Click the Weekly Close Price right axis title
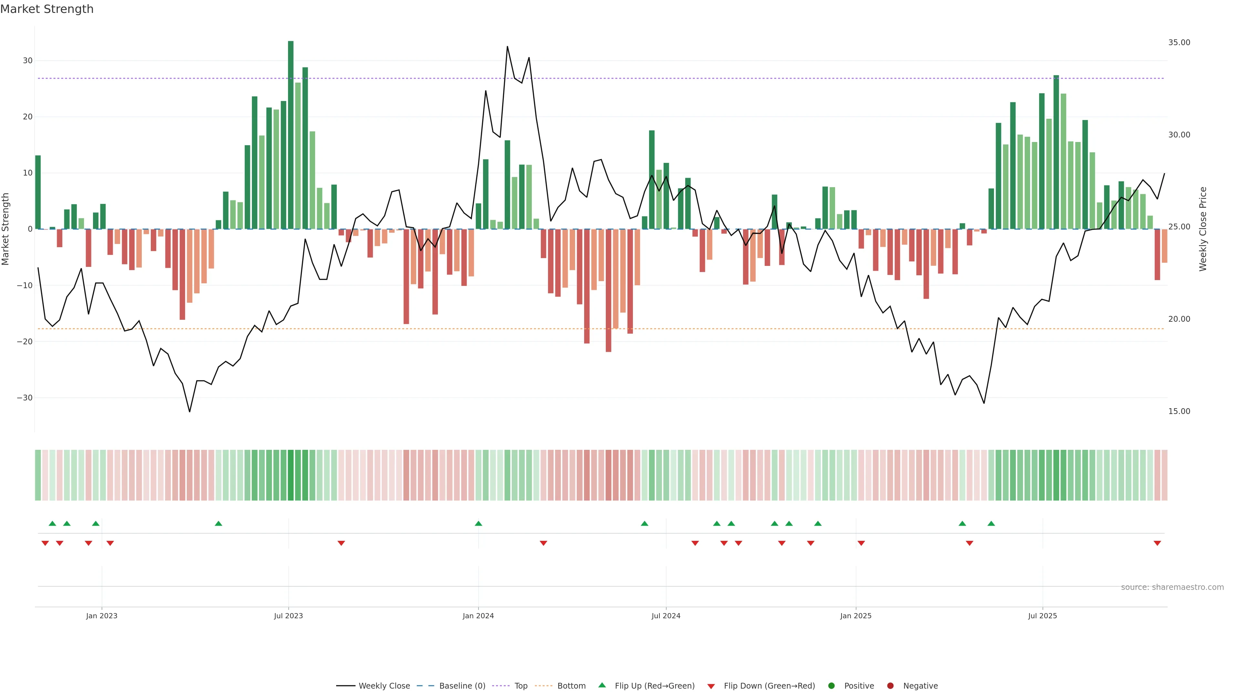 (x=1203, y=229)
